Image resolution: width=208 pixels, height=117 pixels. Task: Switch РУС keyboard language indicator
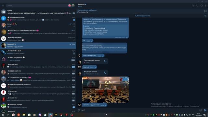click(x=193, y=115)
